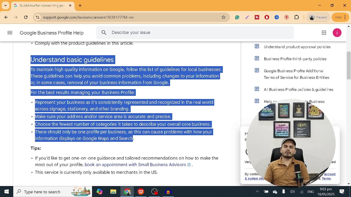Open the microphone tray icon
351x197 pixels.
(284, 192)
